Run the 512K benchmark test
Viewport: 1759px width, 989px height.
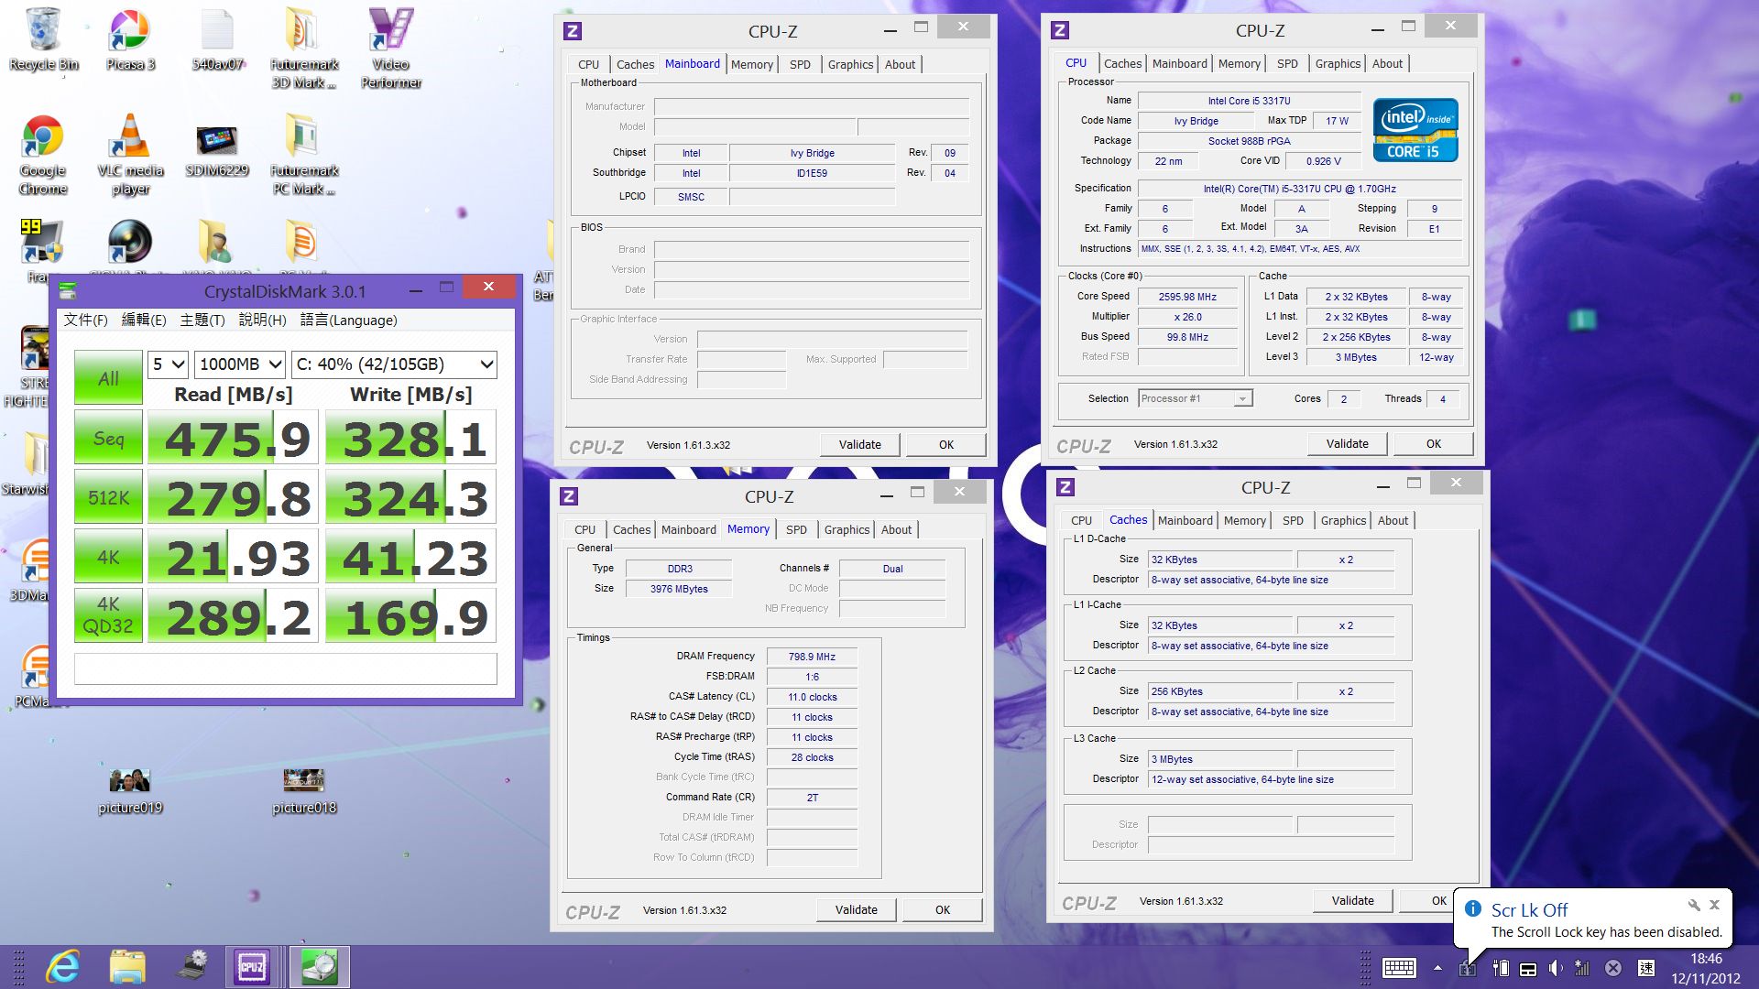(108, 497)
